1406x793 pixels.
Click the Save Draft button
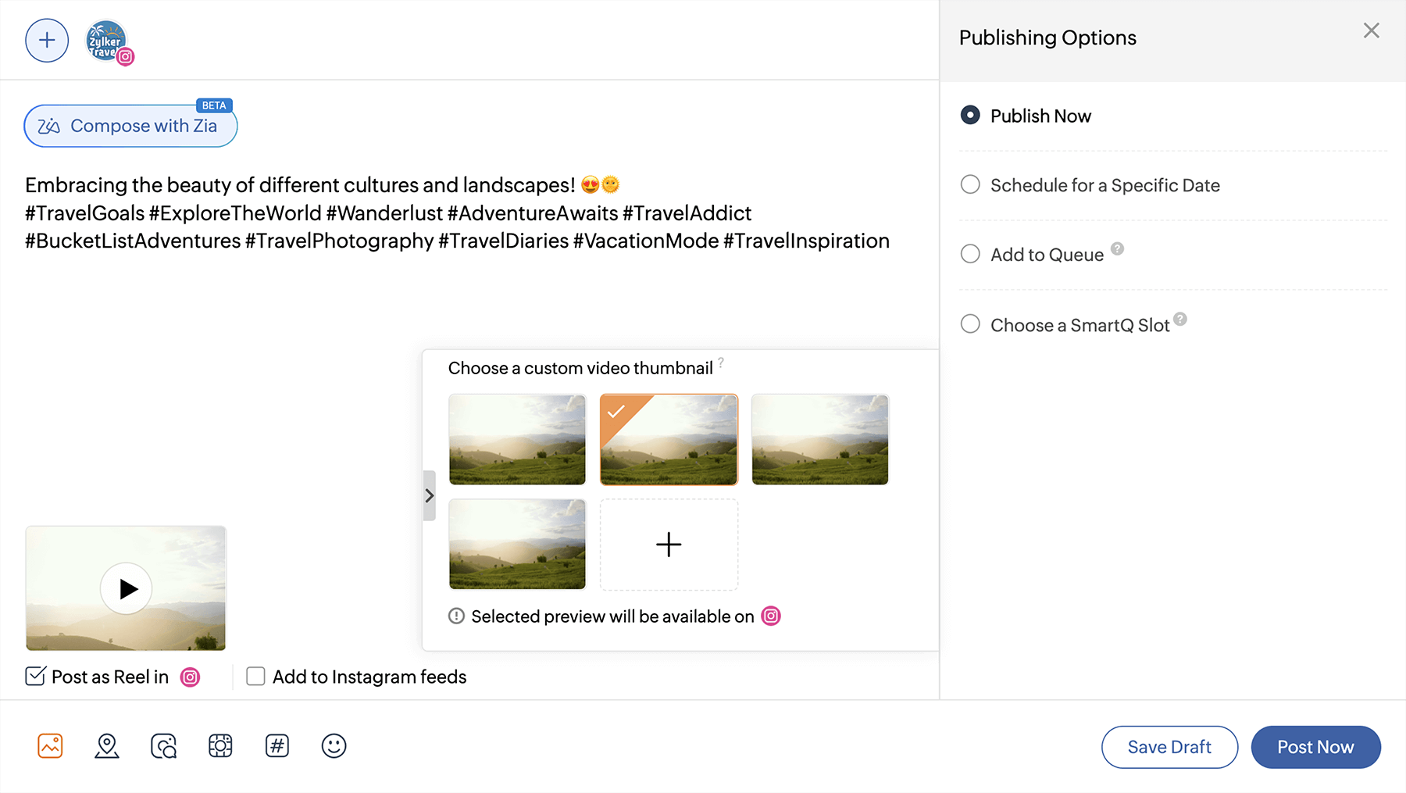click(1169, 747)
